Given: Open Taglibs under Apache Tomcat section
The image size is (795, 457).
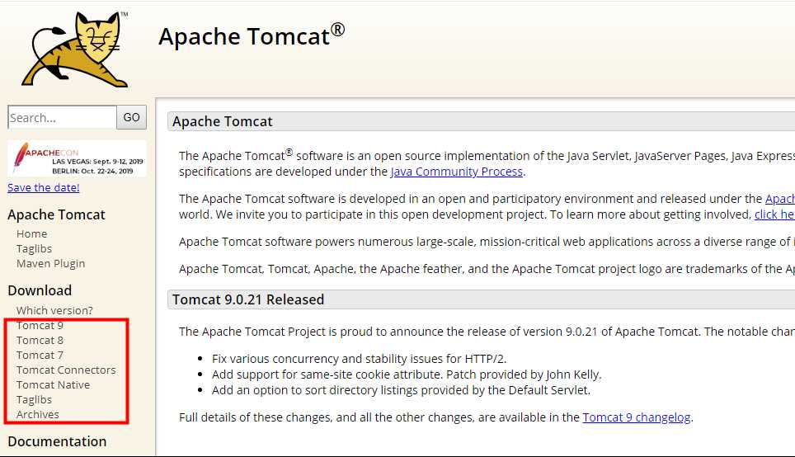Looking at the screenshot, I should [34, 248].
